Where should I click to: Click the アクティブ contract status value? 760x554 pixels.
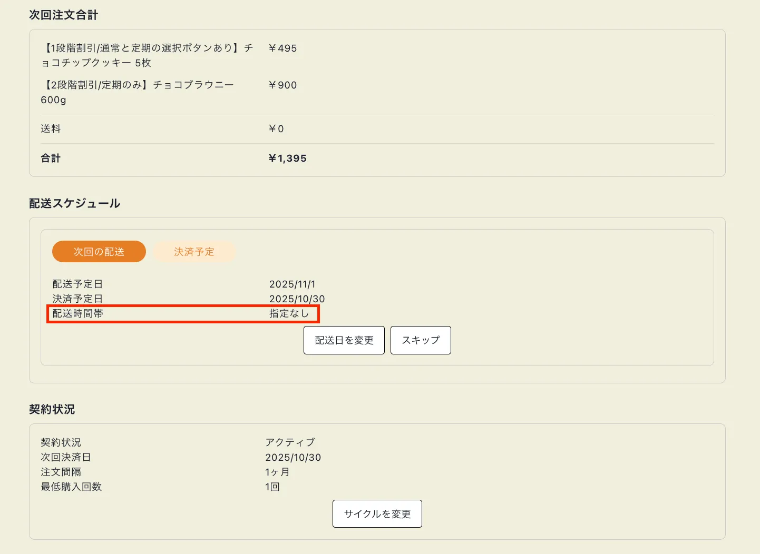click(290, 442)
